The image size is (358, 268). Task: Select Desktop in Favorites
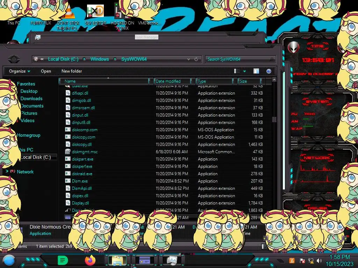click(29, 91)
